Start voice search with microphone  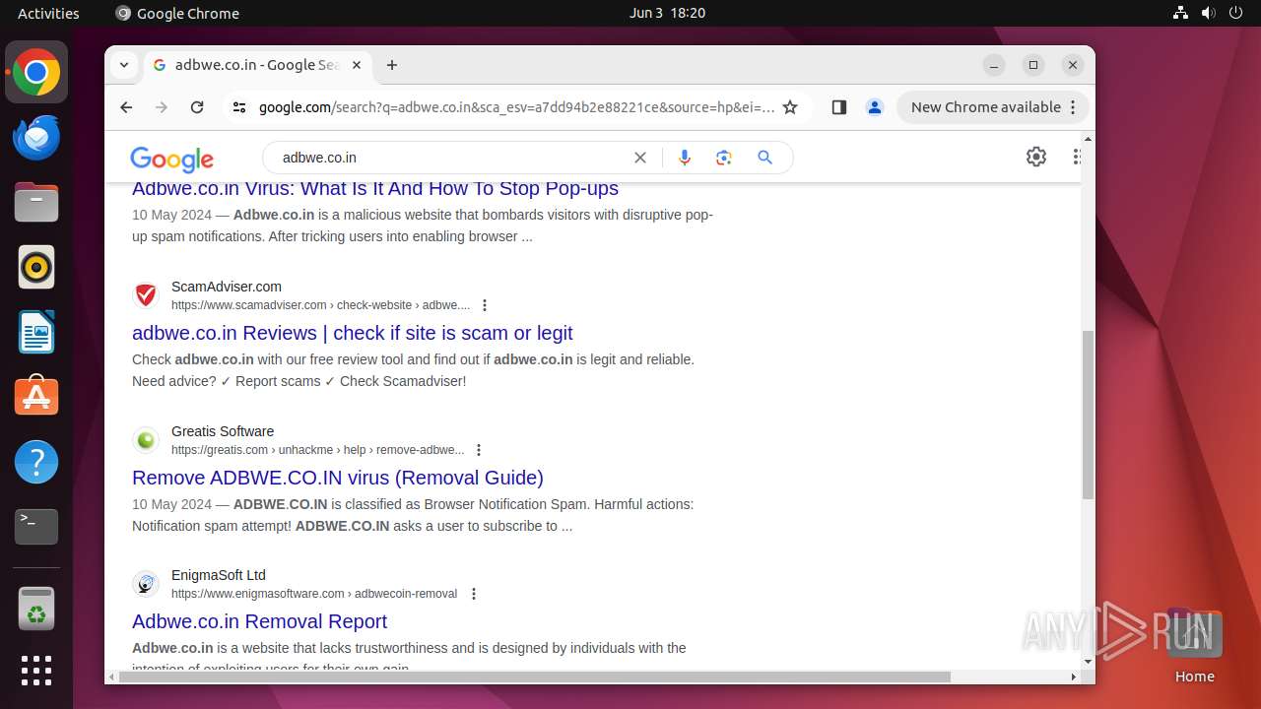click(685, 158)
